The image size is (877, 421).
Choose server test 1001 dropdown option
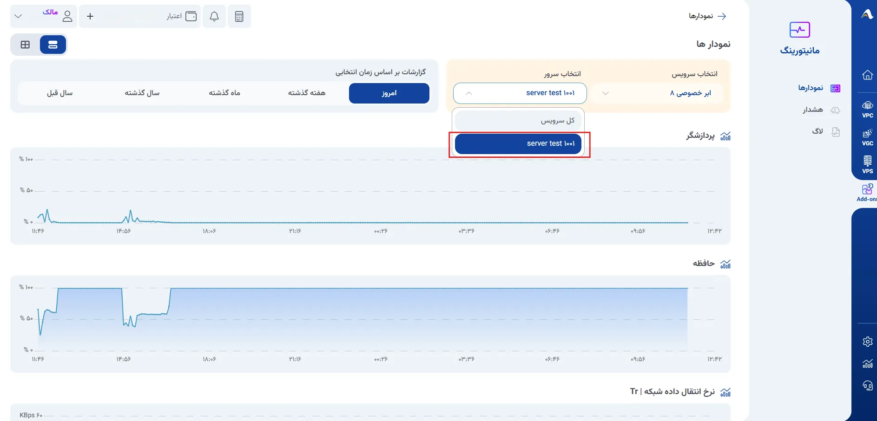518,144
